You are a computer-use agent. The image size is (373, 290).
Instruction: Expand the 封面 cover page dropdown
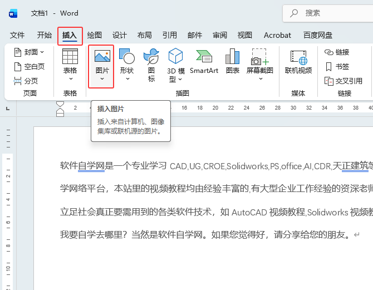coord(42,52)
